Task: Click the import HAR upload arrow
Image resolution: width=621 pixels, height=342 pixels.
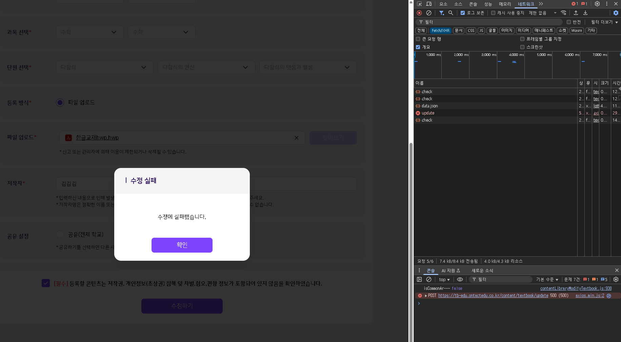Action: pos(576,13)
